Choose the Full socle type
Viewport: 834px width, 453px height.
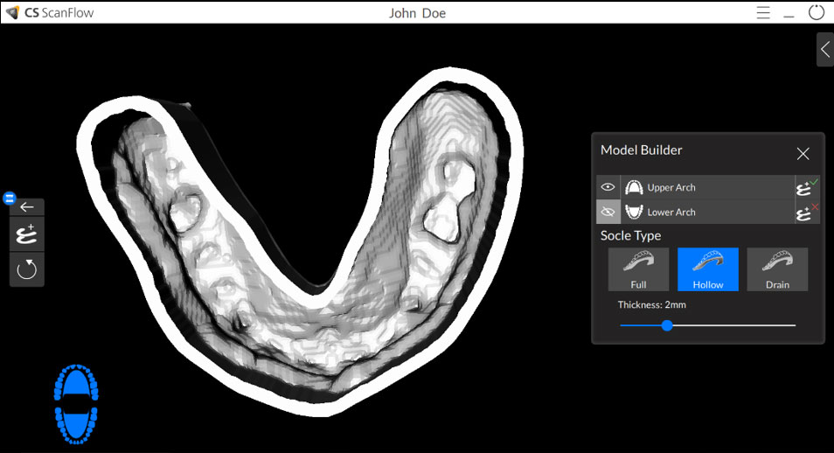point(638,269)
